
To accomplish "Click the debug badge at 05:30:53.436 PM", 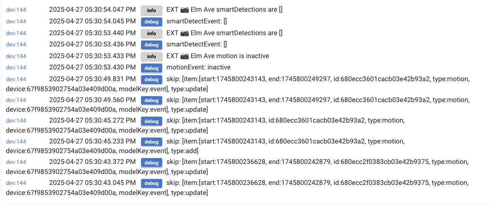I will pos(152,45).
